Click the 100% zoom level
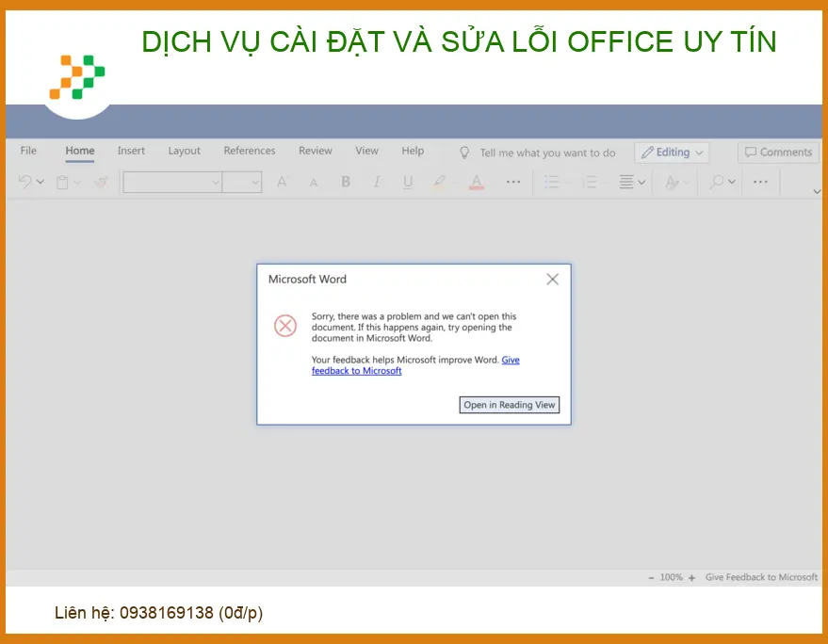Viewport: 828px width, 644px height. point(672,577)
